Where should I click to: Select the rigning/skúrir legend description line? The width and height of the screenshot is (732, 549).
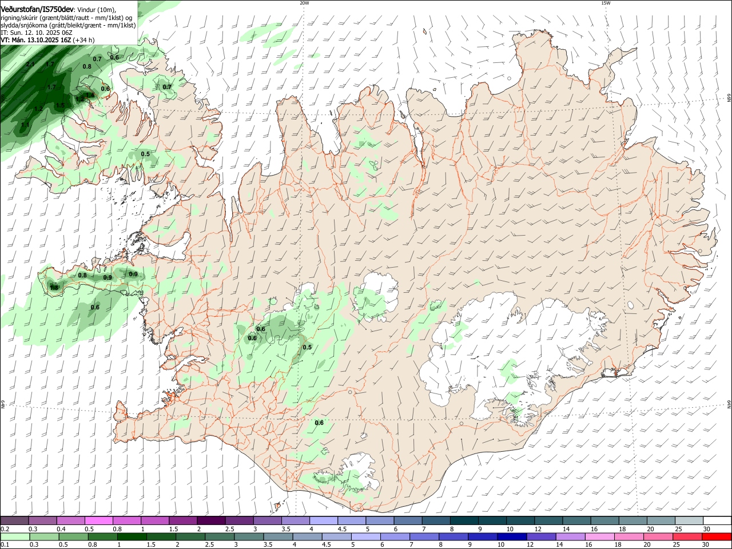(x=66, y=18)
